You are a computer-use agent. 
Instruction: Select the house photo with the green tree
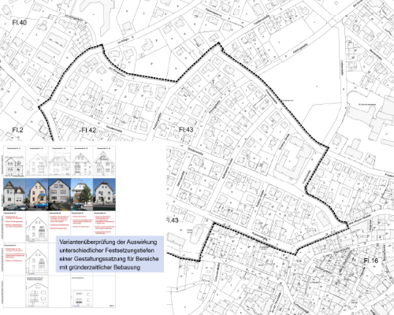(82, 195)
